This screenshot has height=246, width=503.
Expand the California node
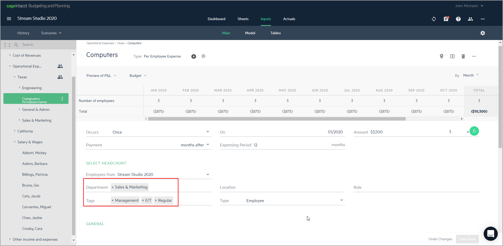[x=15, y=131]
